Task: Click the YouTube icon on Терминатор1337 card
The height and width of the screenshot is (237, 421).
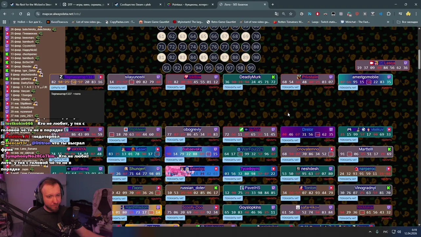Action: point(101,77)
